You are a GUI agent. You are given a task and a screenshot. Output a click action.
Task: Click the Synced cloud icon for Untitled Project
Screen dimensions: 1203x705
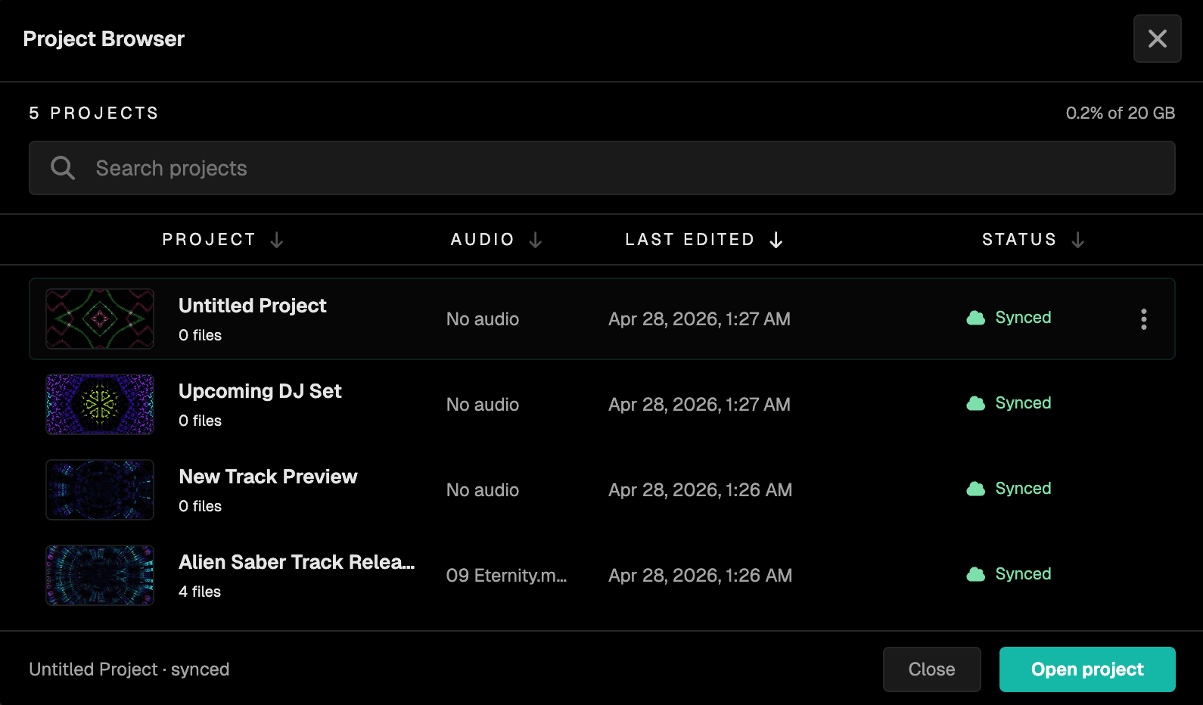[x=976, y=318]
